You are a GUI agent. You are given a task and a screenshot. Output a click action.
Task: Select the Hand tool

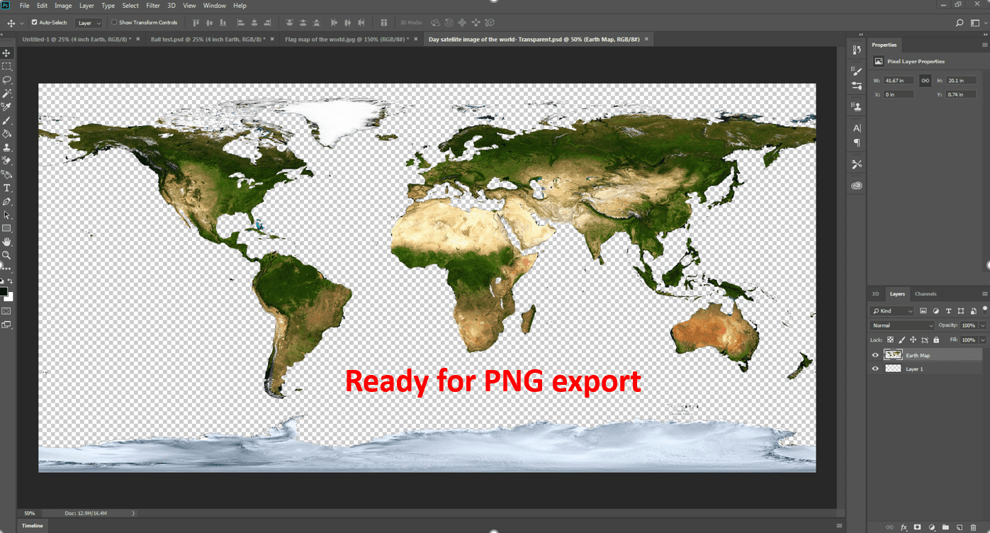(7, 242)
